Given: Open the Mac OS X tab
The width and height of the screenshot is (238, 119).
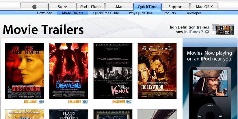Looking at the screenshot, I should point(204,7).
